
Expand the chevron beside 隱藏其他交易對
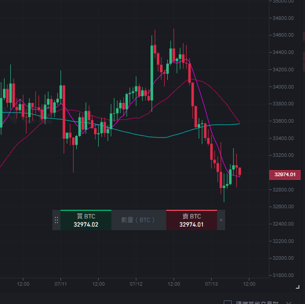pyautogui.click(x=289, y=302)
